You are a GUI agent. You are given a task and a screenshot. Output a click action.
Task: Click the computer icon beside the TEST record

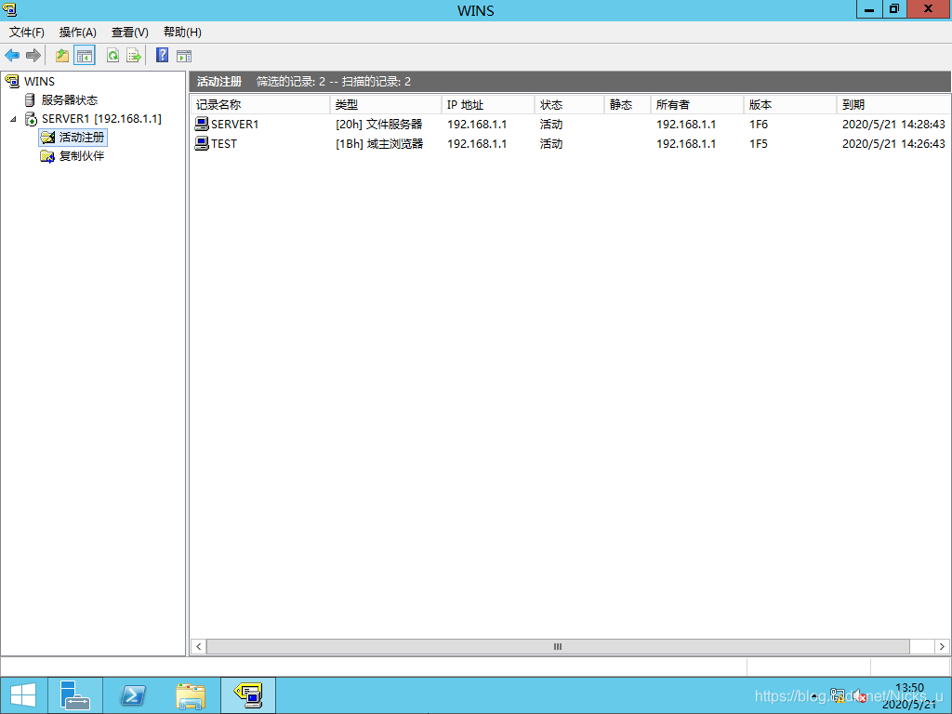click(202, 143)
